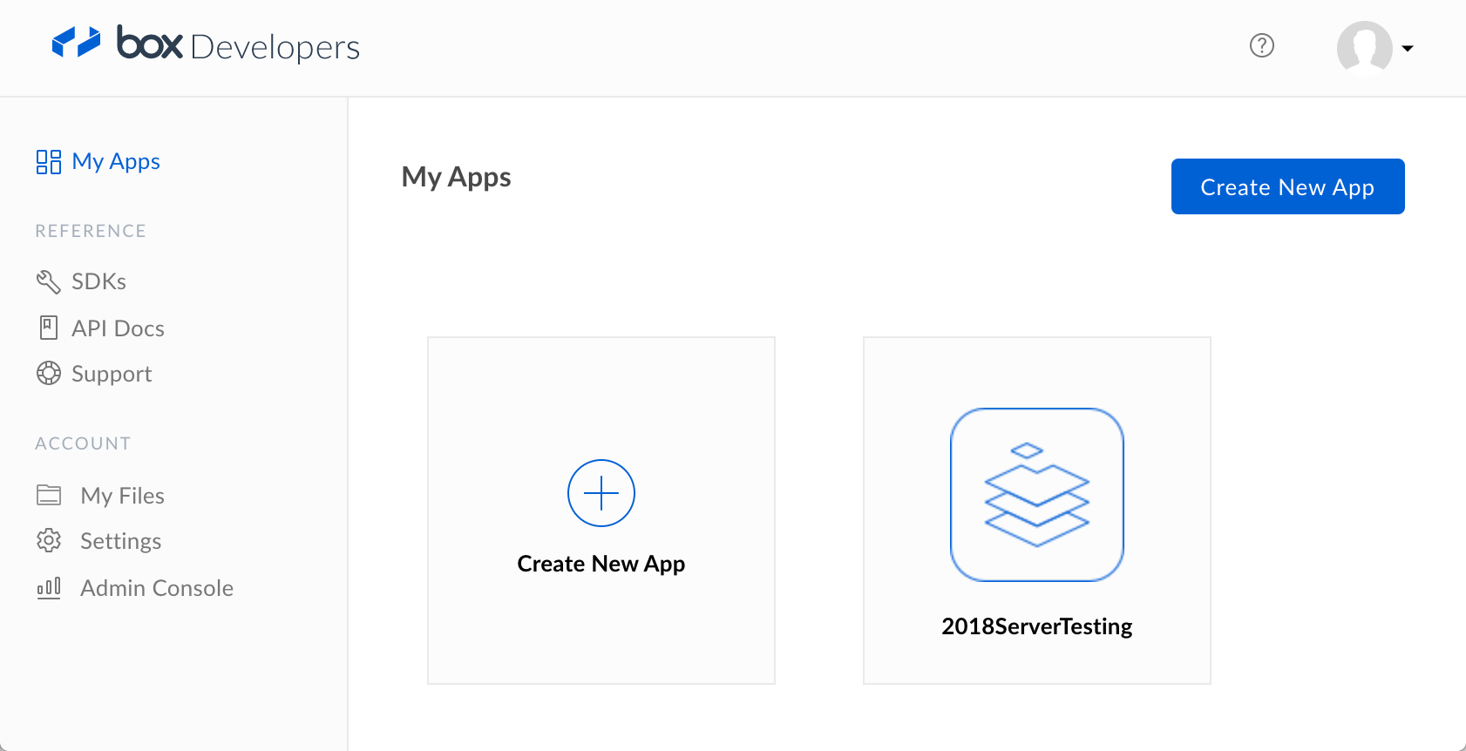Click the SDKs wrench icon

[48, 281]
